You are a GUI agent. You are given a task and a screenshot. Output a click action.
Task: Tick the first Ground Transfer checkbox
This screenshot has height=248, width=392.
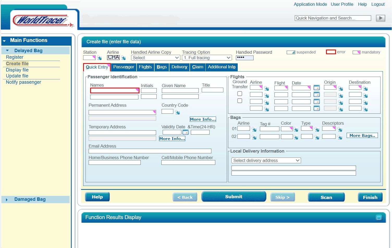click(240, 94)
